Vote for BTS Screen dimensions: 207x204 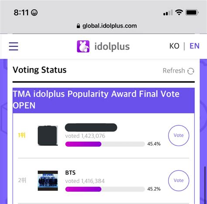[179, 181]
